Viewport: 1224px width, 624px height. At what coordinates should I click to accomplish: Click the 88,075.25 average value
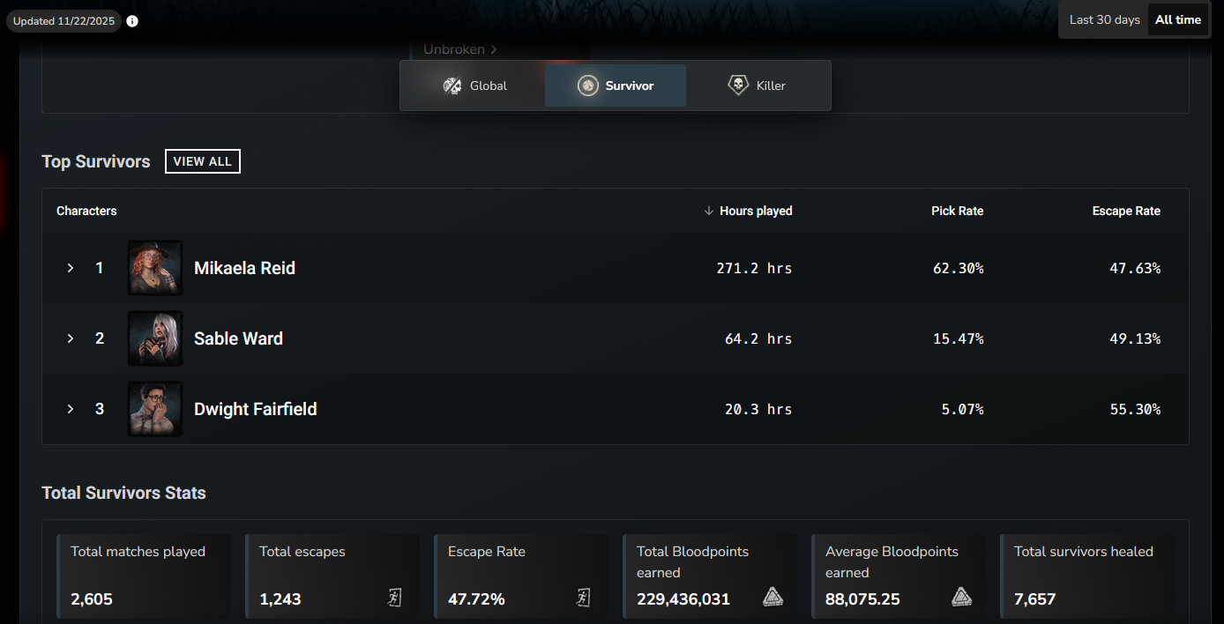point(862,599)
